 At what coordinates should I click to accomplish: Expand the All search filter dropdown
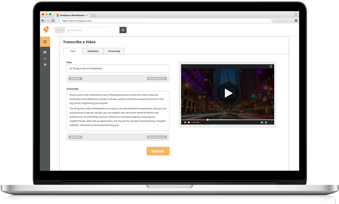(59, 30)
